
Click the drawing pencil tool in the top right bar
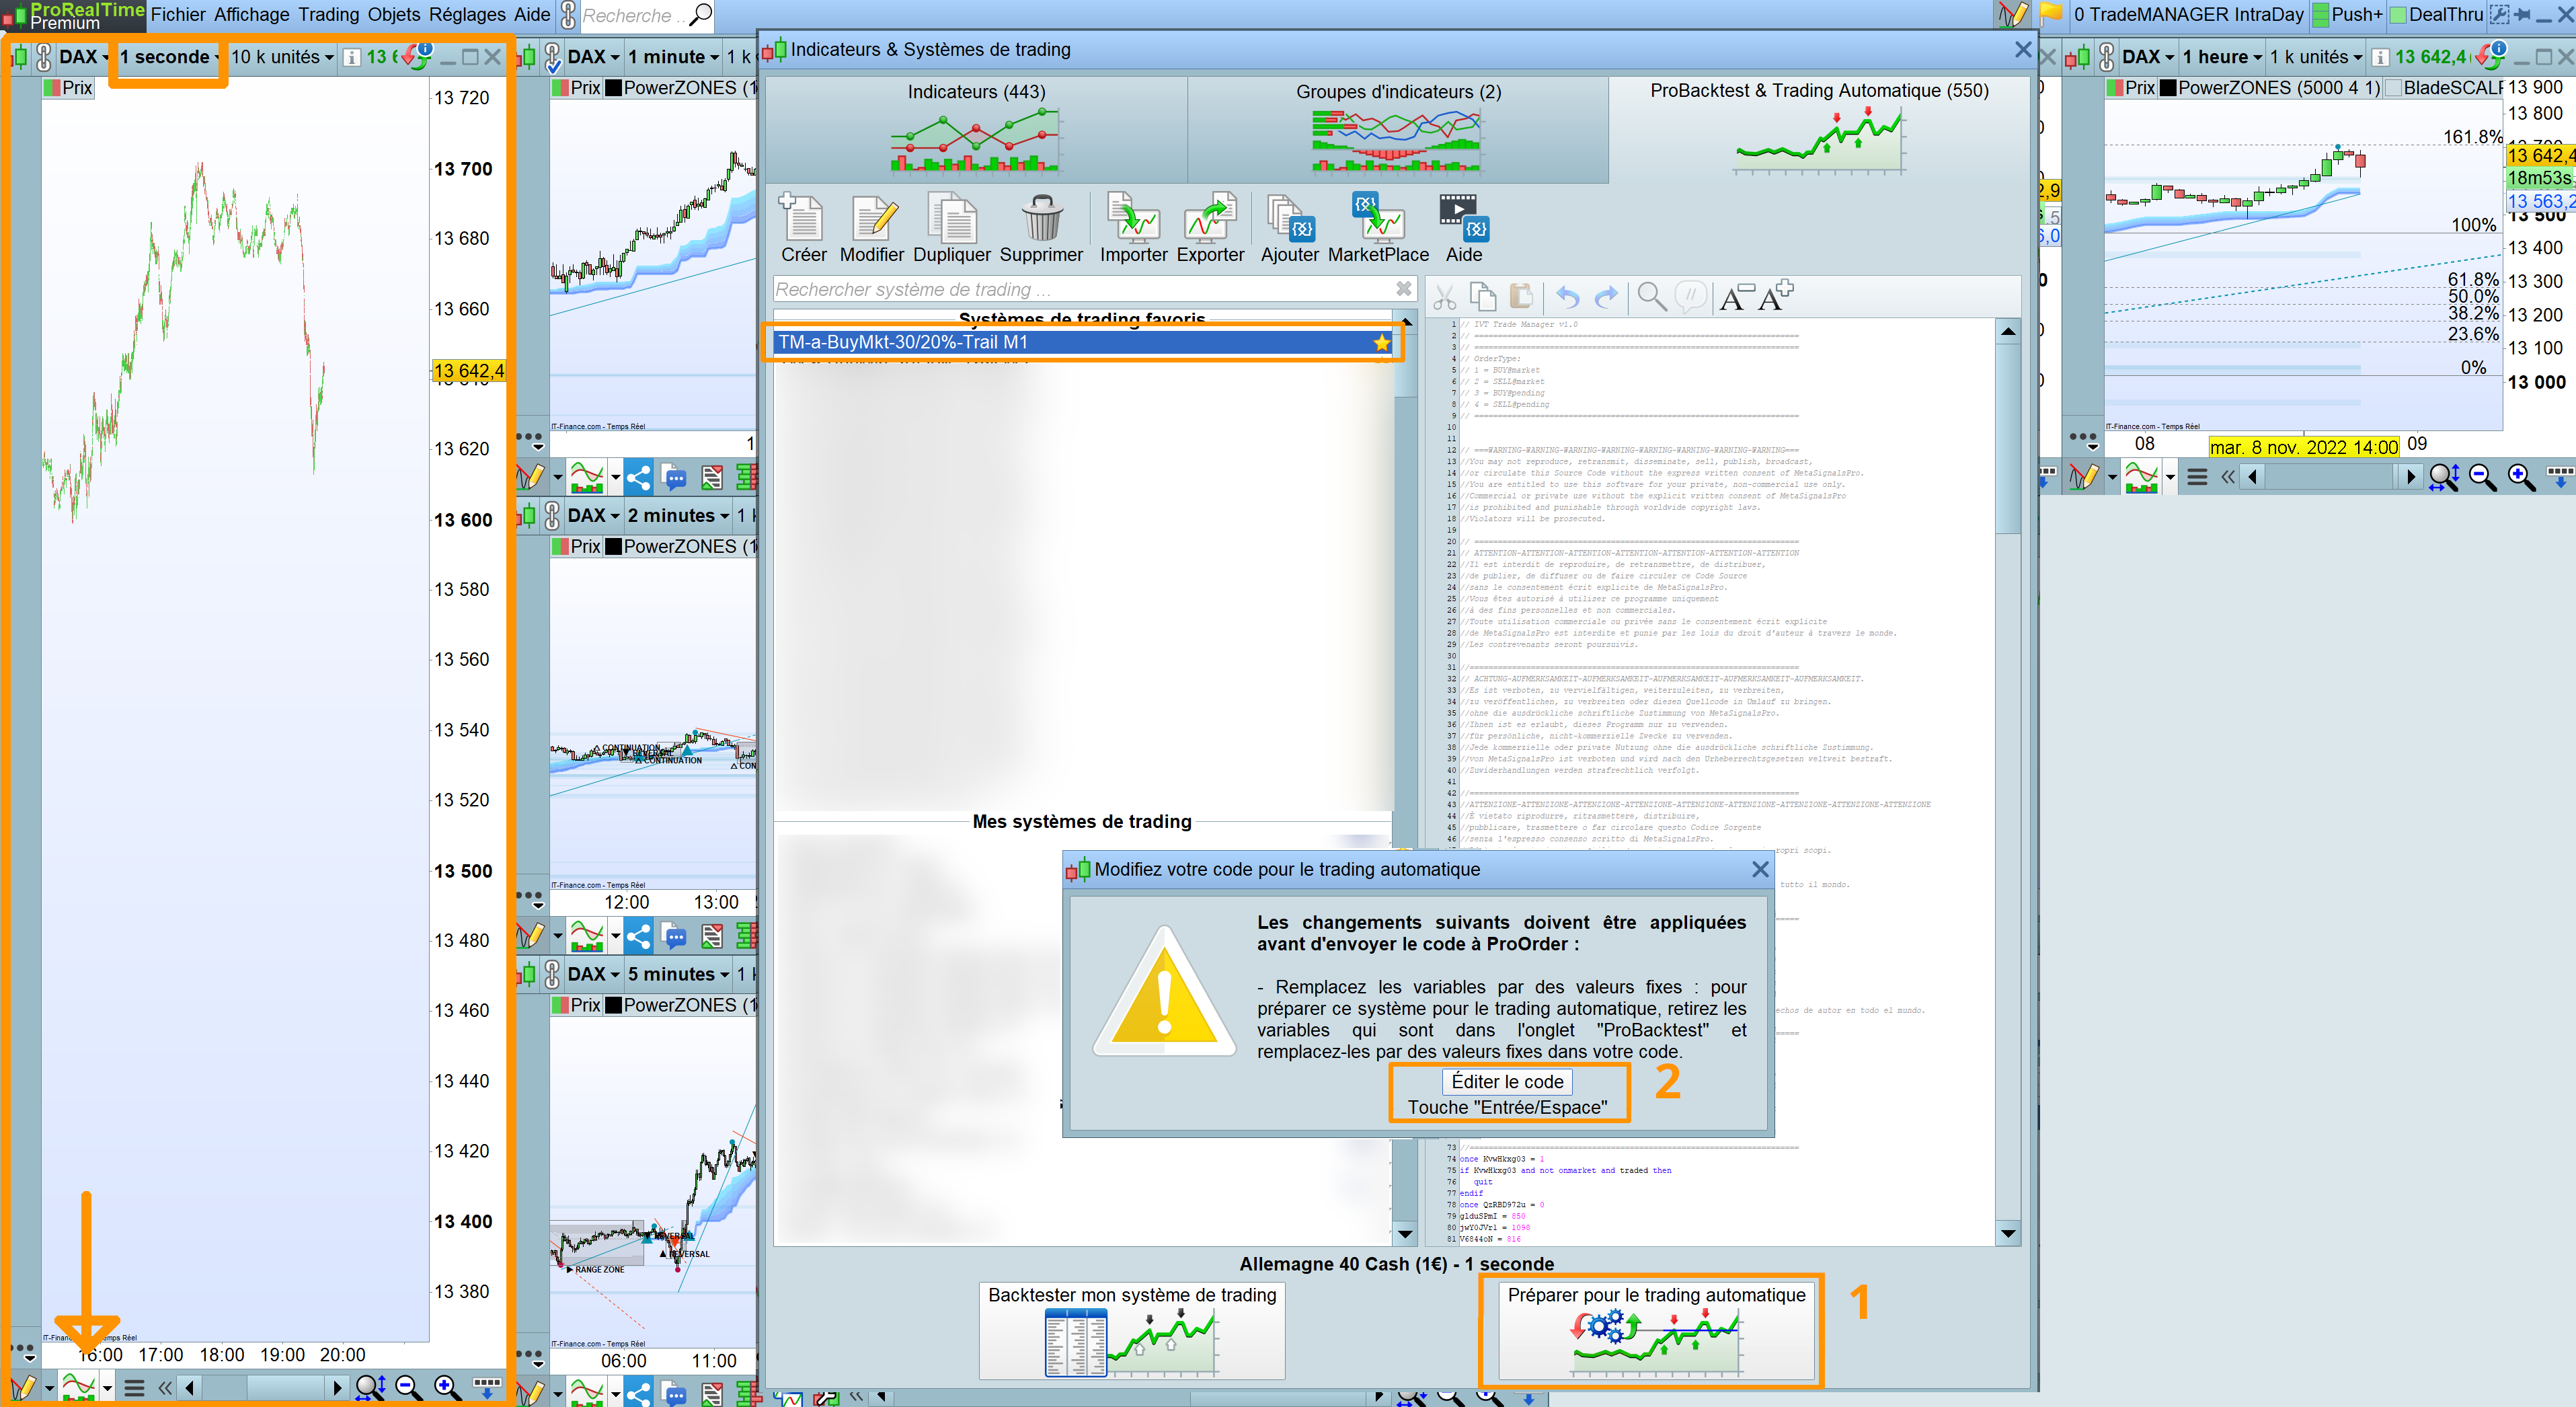pos(2013,14)
